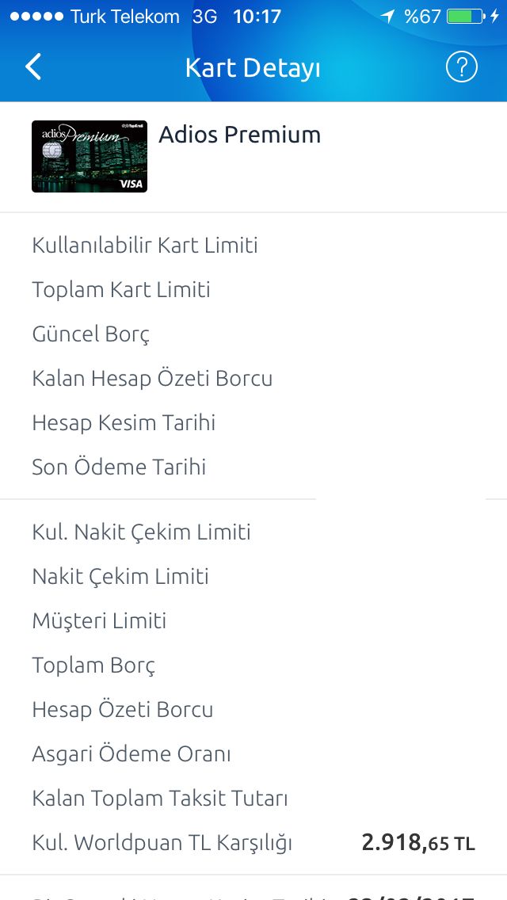The width and height of the screenshot is (507, 900).
Task: Select the Kullanılabilir Kart Limiti row
Action: point(253,245)
